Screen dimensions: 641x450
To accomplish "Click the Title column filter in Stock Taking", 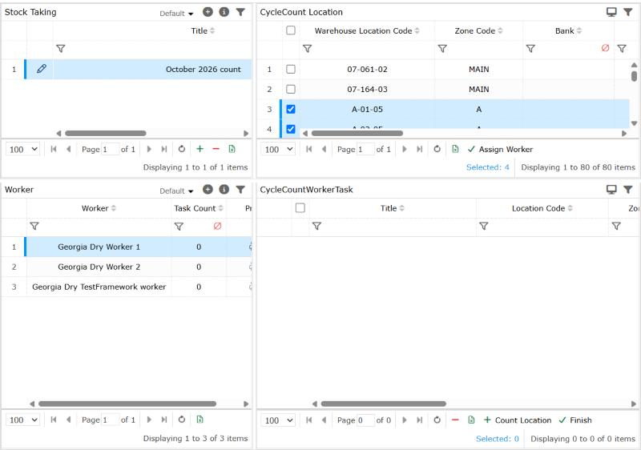I will 61,49.
